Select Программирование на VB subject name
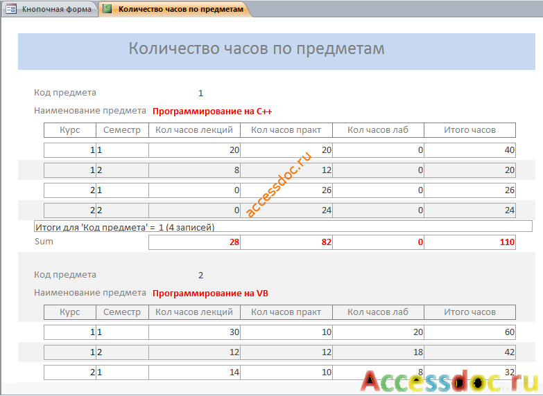The image size is (543, 396). (210, 294)
